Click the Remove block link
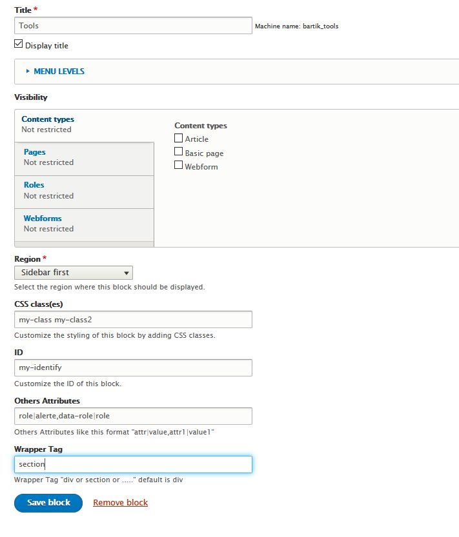This screenshot has width=459, height=537. coord(121,502)
